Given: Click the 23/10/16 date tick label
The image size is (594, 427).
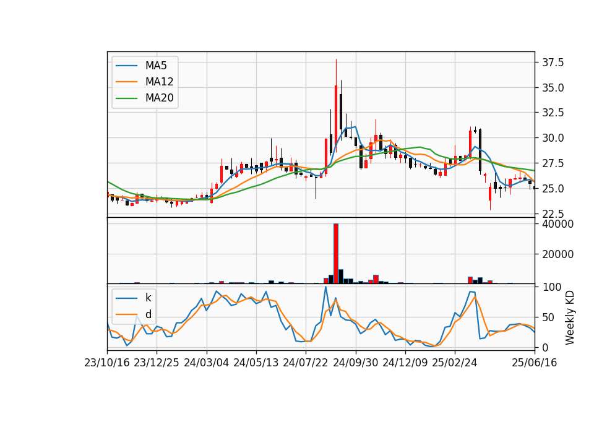Looking at the screenshot, I should pyautogui.click(x=107, y=363).
